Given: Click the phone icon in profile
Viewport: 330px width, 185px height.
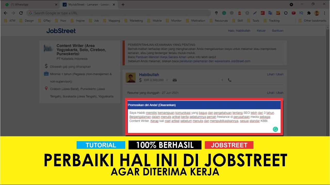Looking at the screenshot, I should 229,80.
